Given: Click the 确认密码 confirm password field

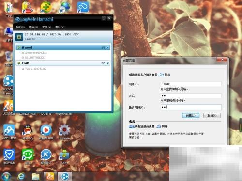Looking at the screenshot, I should point(191,107).
